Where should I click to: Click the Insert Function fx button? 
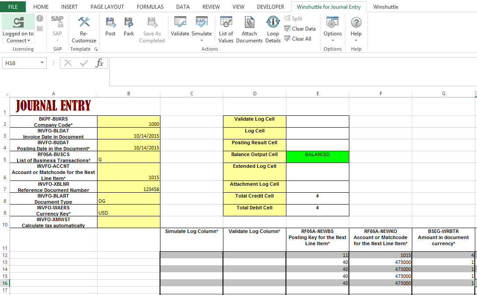[100, 63]
